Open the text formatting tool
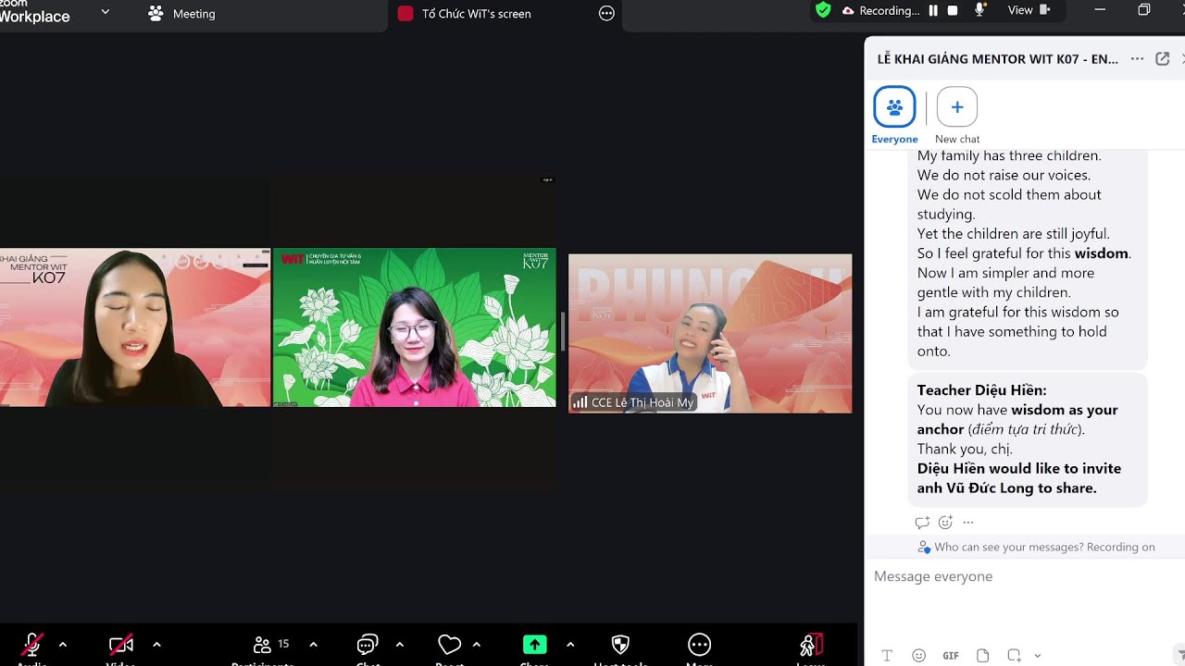This screenshot has width=1185, height=666. 887,656
